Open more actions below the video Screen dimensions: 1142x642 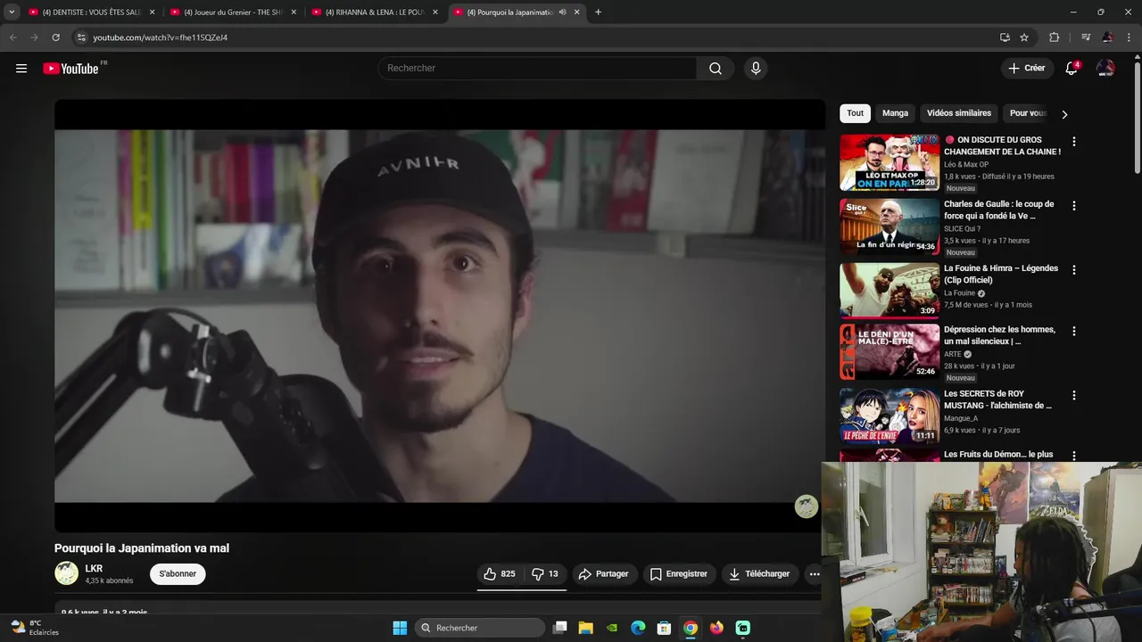815,574
